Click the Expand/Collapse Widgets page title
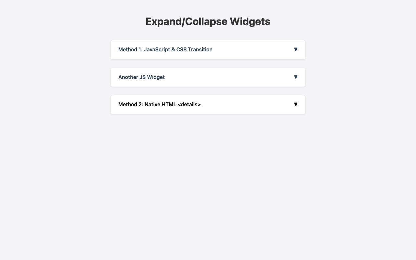This screenshot has width=416, height=260. pyautogui.click(x=208, y=21)
